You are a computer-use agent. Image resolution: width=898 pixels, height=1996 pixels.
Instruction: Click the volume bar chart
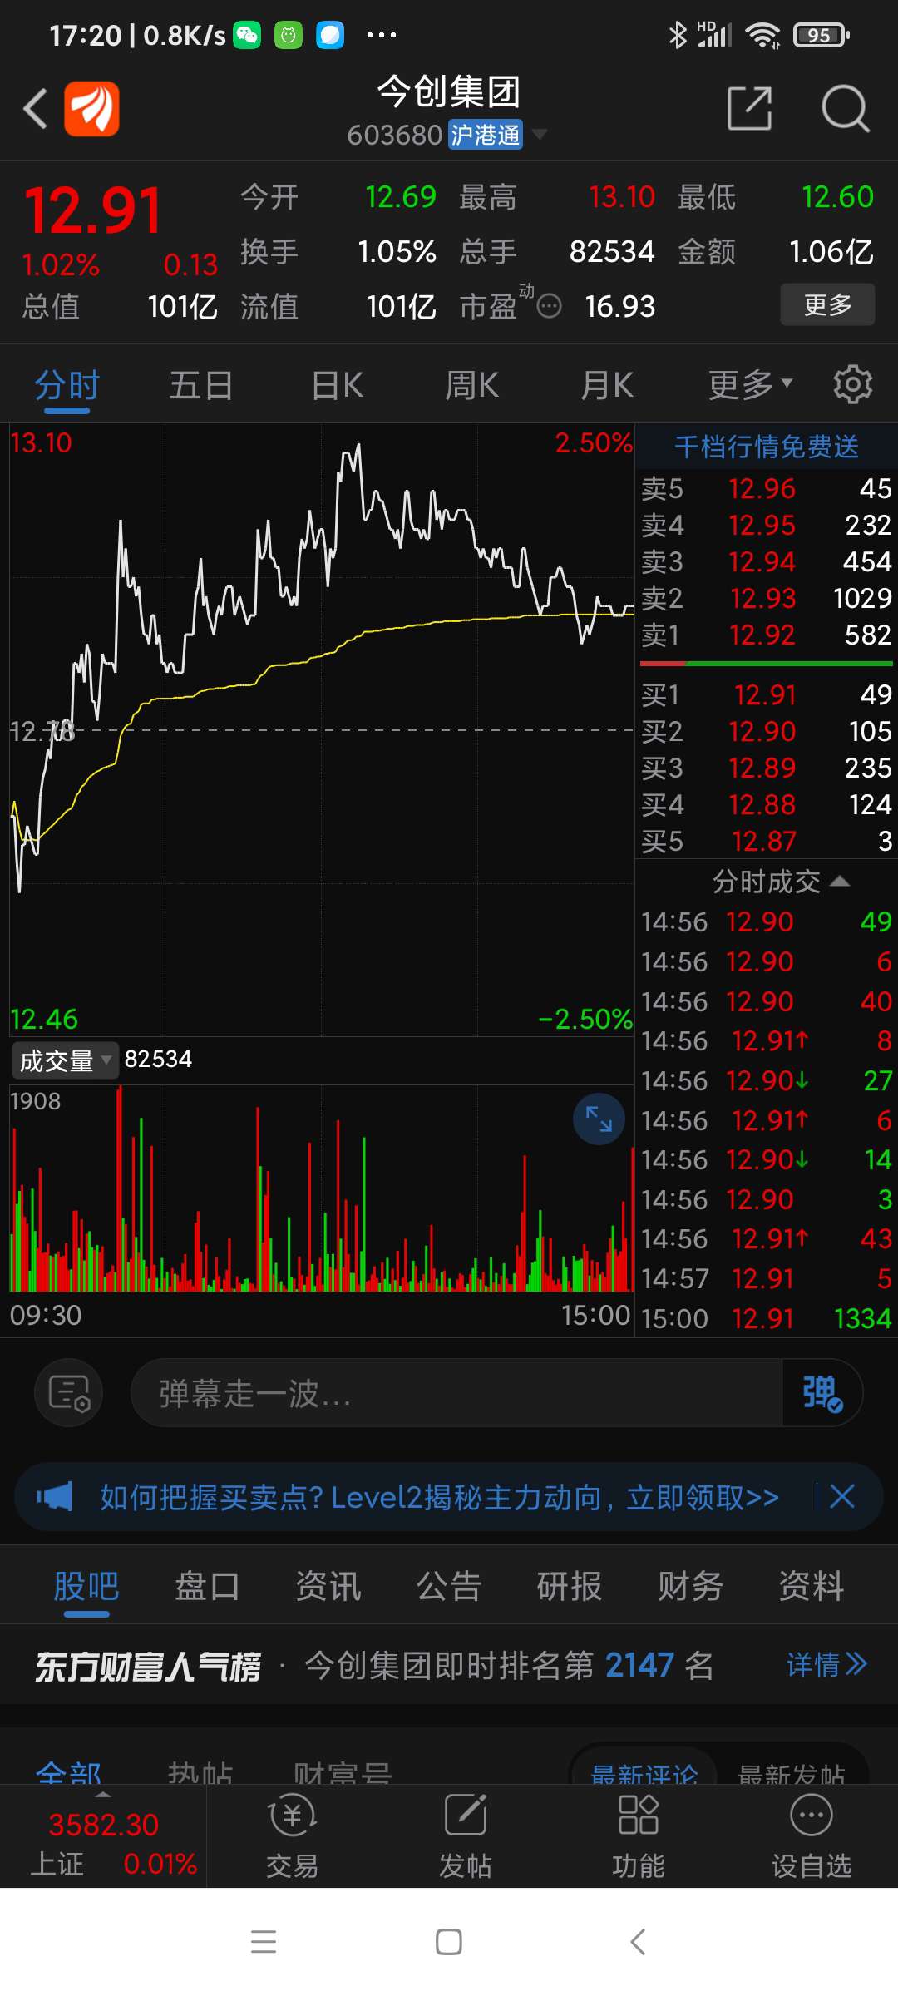click(322, 1188)
